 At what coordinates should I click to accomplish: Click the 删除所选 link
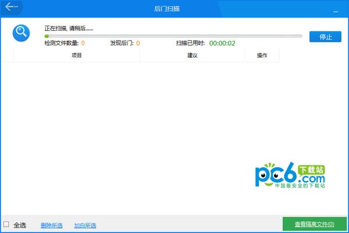(x=51, y=225)
